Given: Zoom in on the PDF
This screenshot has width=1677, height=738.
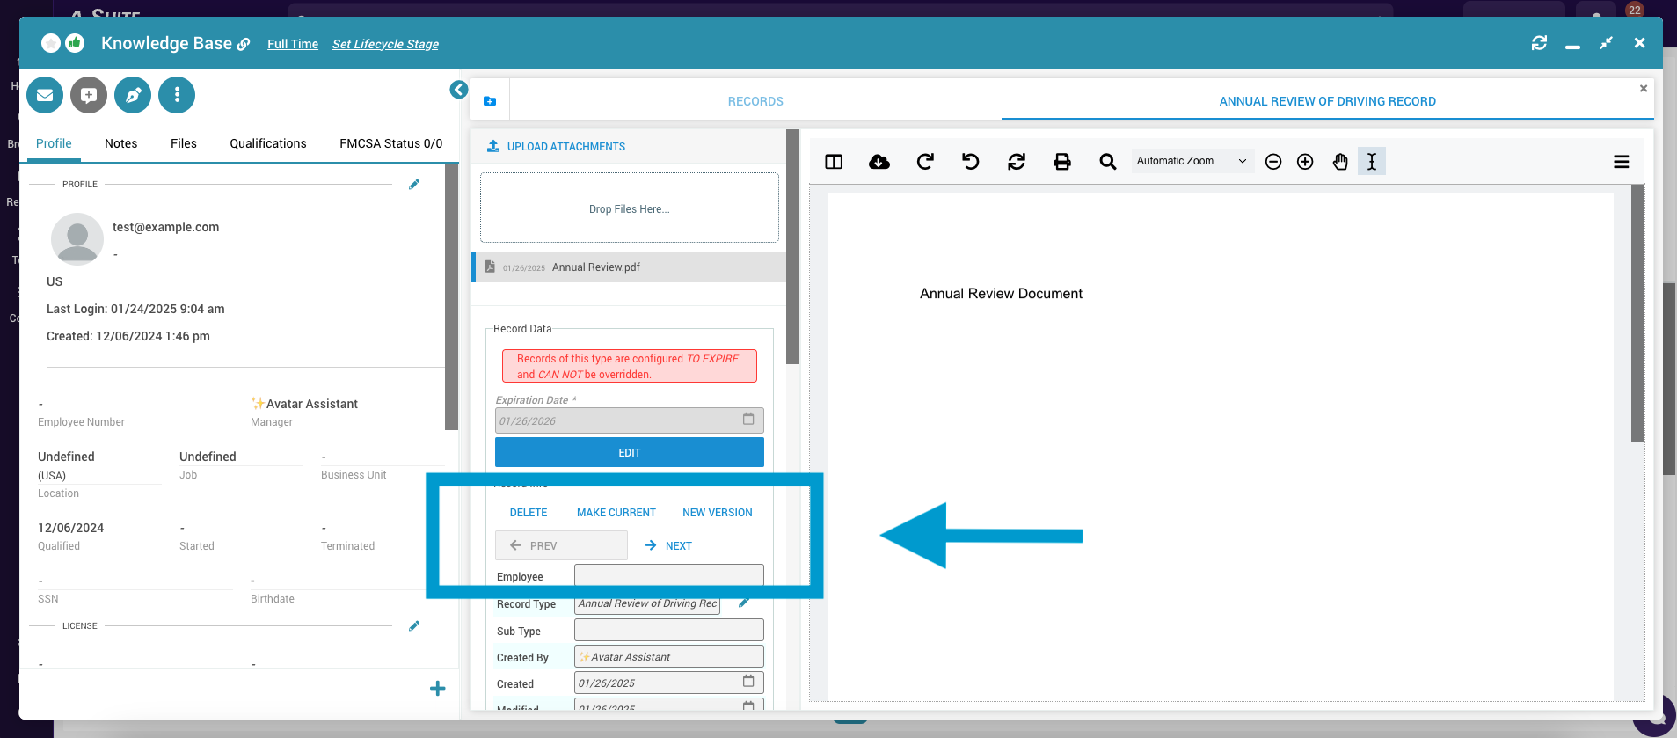Looking at the screenshot, I should click(x=1305, y=162).
